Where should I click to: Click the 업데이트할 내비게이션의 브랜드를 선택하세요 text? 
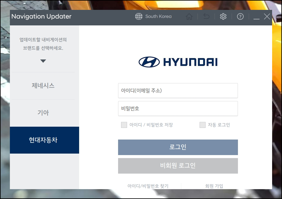tap(43, 44)
